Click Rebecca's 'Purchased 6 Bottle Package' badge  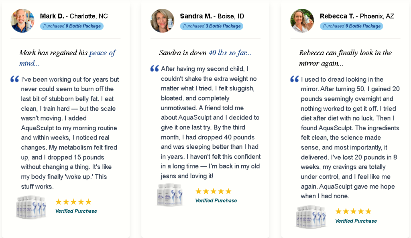click(x=352, y=26)
